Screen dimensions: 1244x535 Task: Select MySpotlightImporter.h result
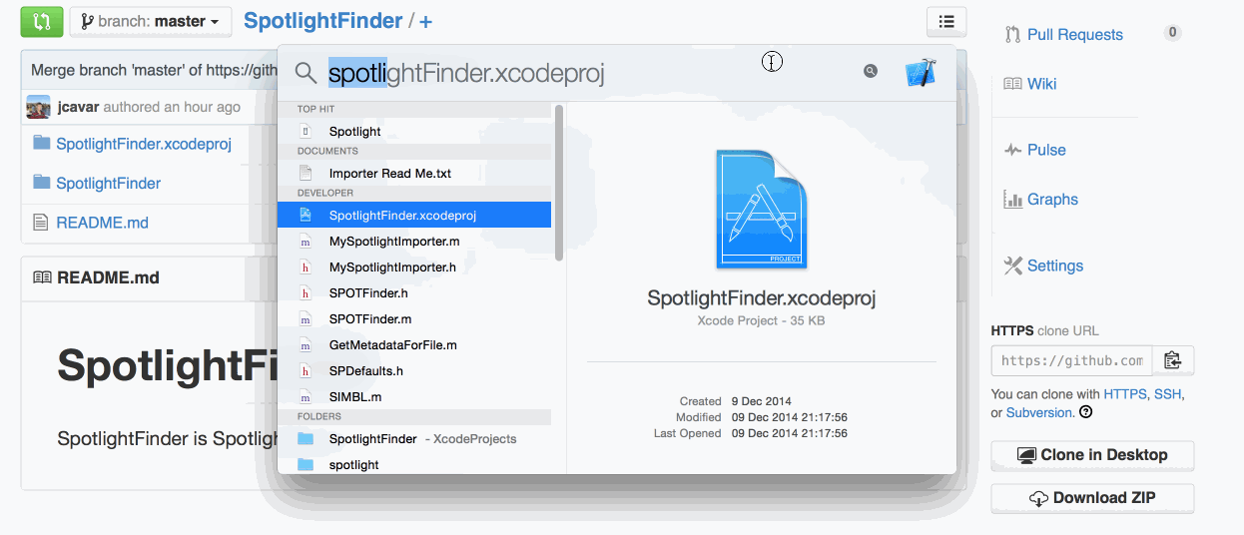click(414, 267)
